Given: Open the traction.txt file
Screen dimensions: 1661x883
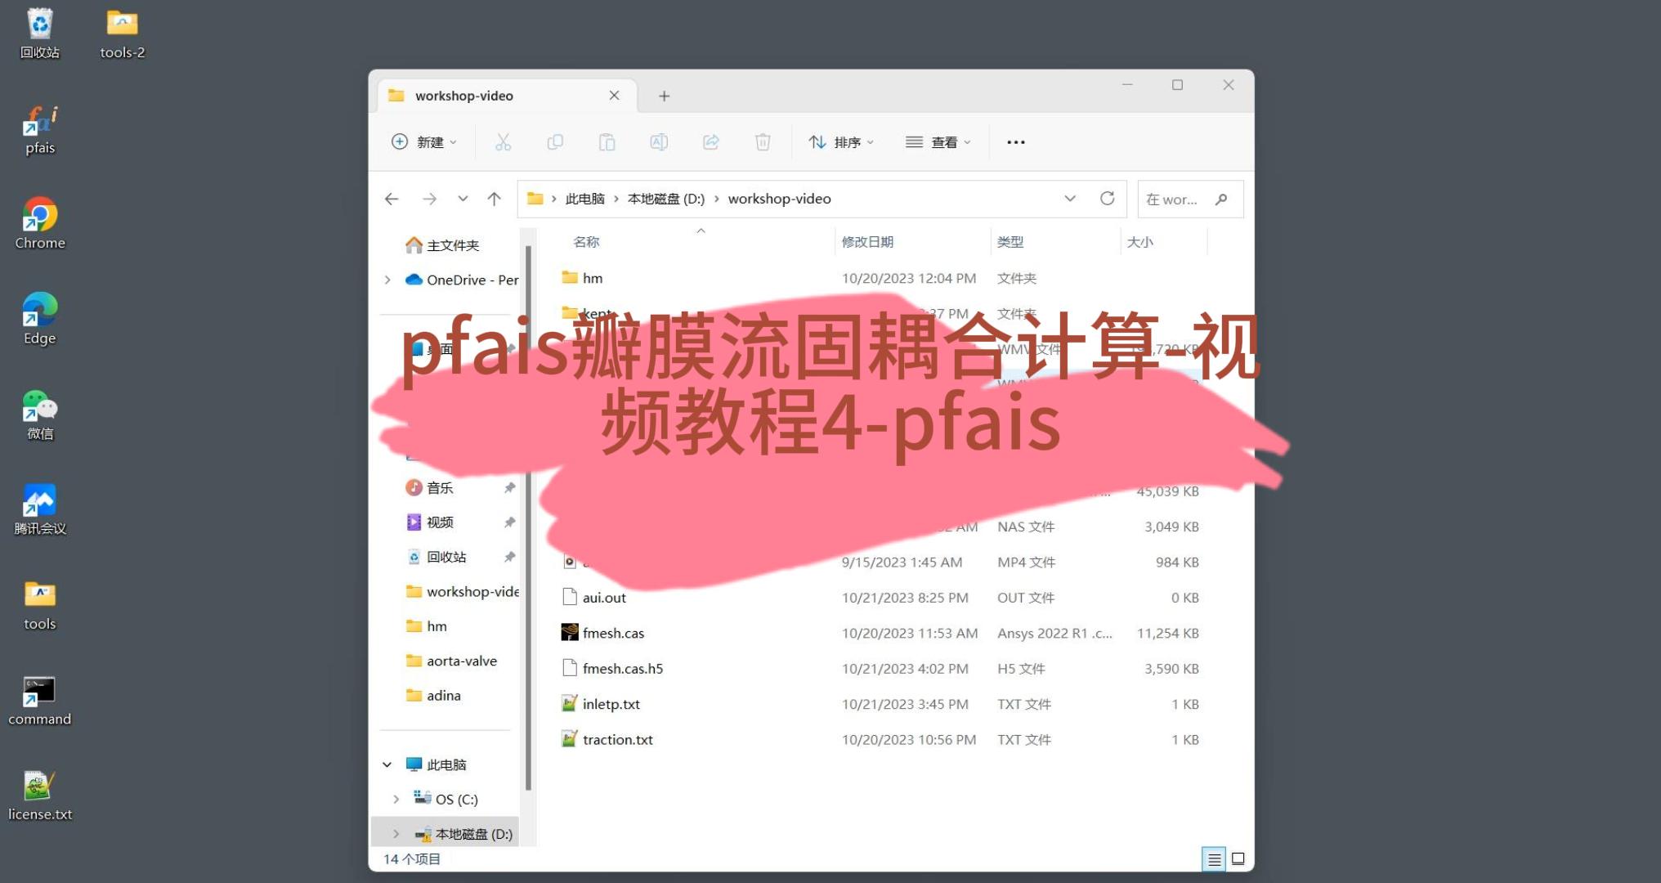Looking at the screenshot, I should (x=617, y=738).
